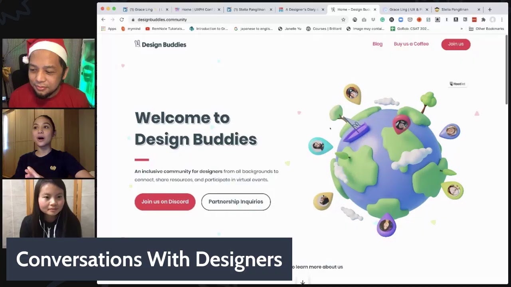
Task: Open the japanese to english bookmark
Action: click(x=253, y=29)
